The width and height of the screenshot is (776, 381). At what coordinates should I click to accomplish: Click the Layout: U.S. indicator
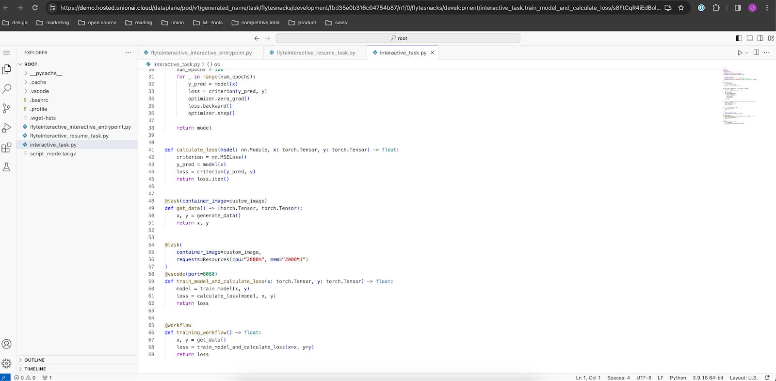(x=744, y=378)
